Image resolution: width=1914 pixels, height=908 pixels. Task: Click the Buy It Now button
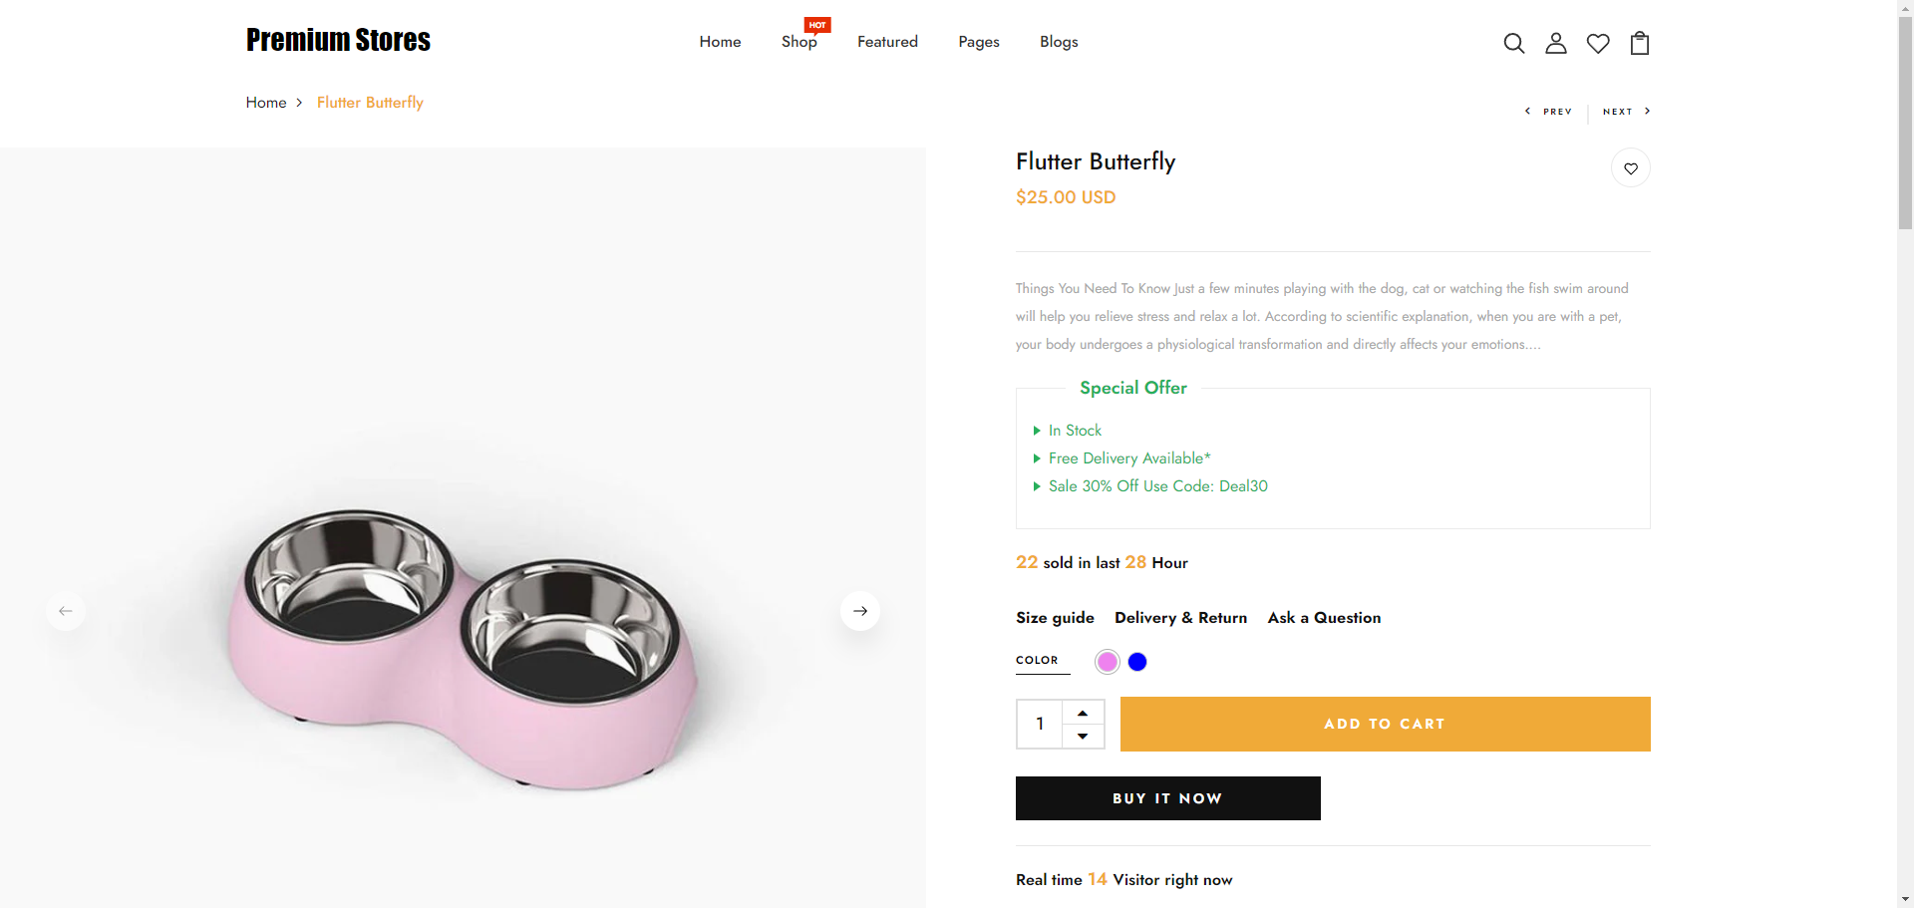1167,798
